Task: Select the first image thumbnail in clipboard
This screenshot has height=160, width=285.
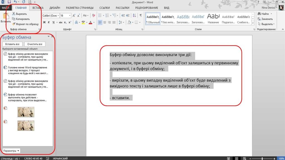Action: point(26,112)
